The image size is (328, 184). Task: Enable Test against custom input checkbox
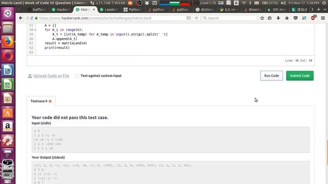point(77,76)
